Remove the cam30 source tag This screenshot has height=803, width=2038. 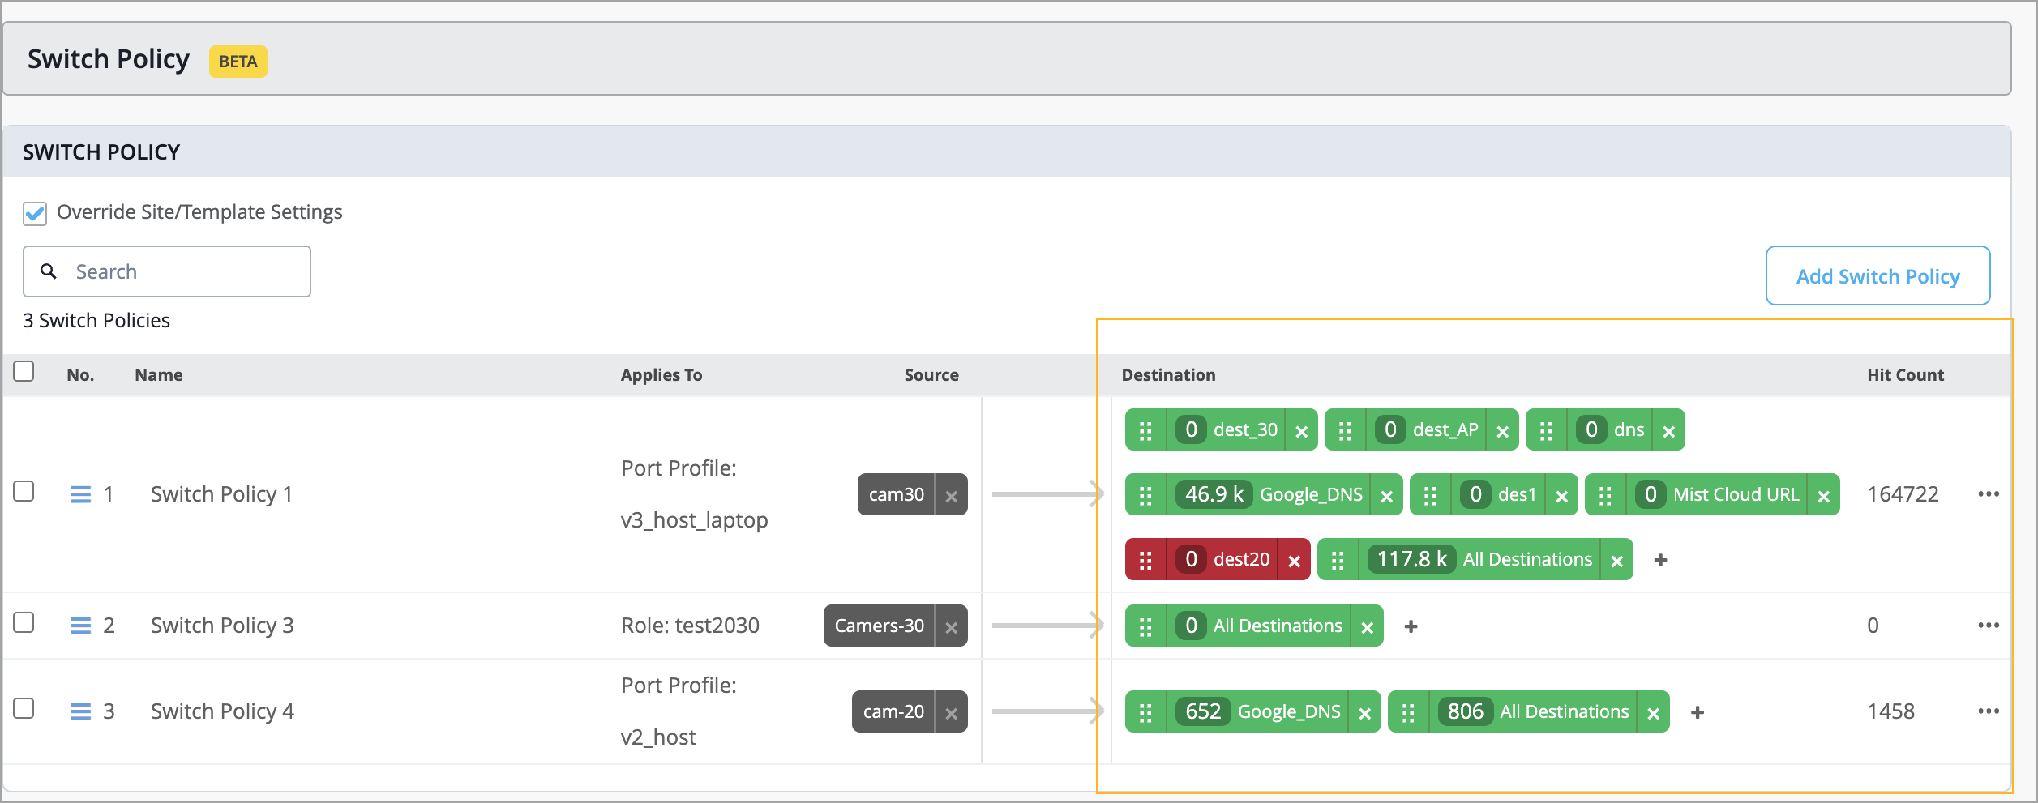point(952,493)
